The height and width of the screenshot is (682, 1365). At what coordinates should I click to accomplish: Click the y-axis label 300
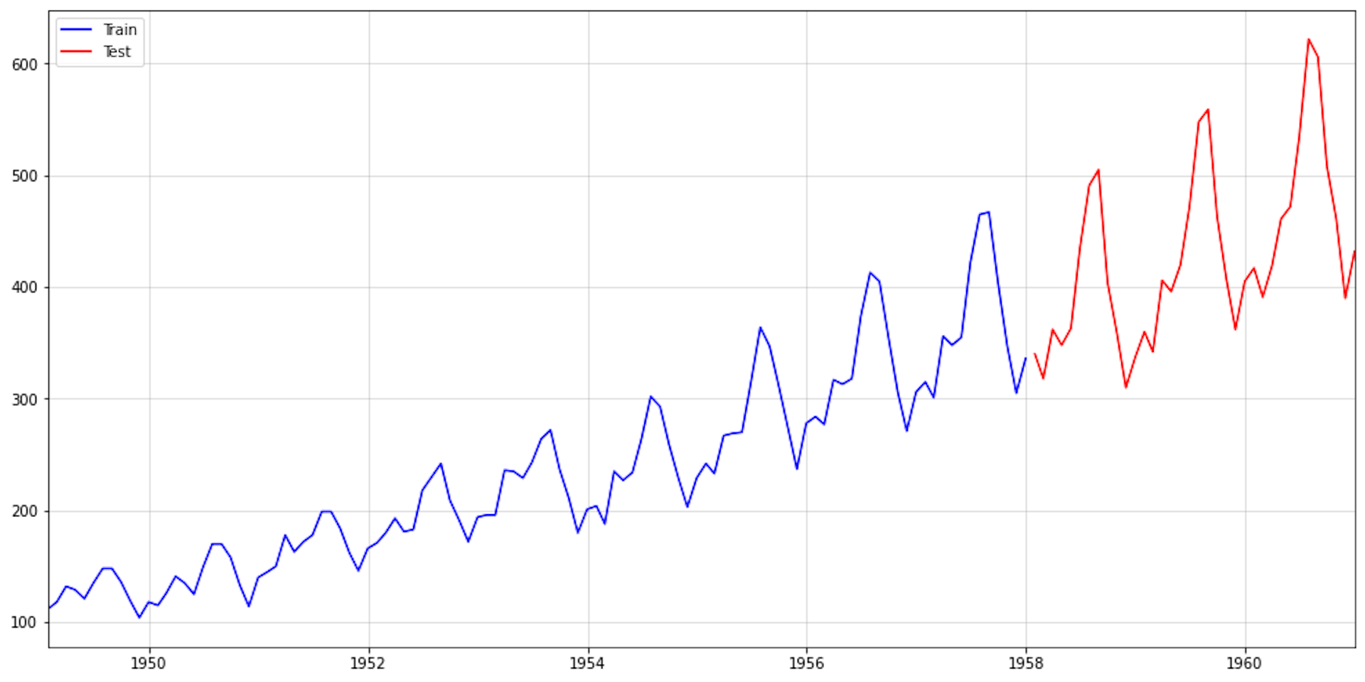click(x=24, y=400)
